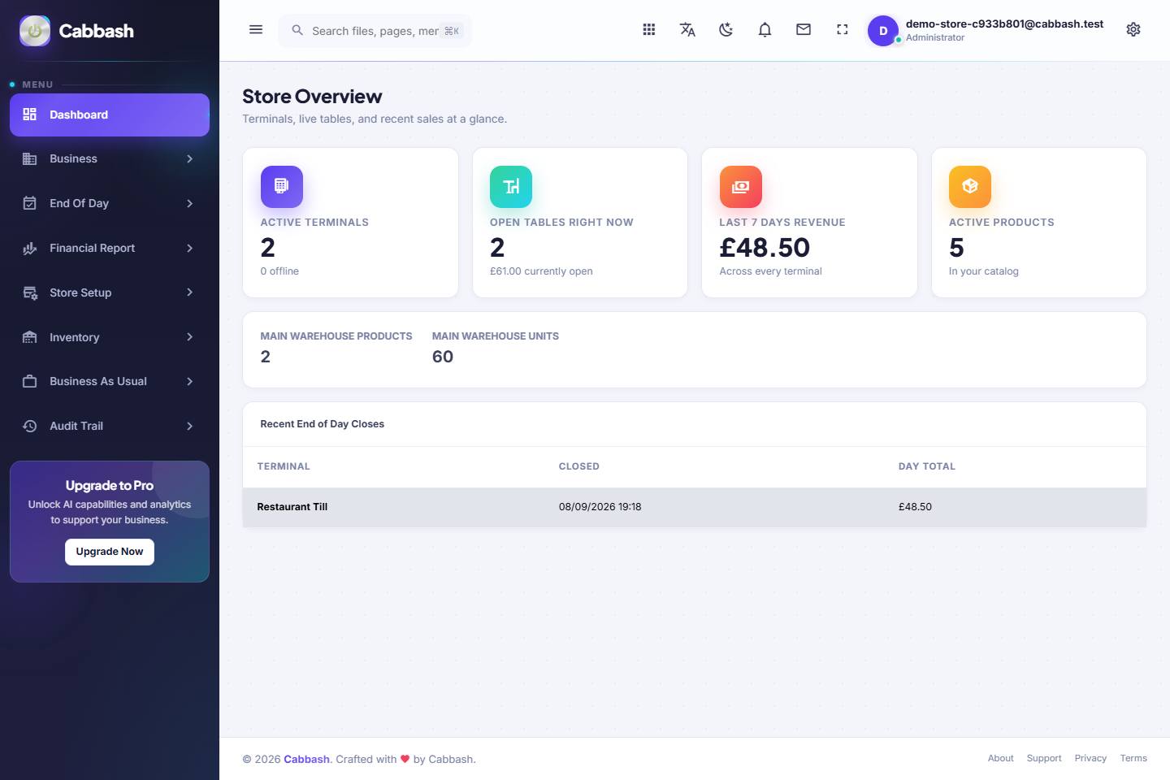Click the Upgrade Now button
This screenshot has width=1170, height=780.
110,552
